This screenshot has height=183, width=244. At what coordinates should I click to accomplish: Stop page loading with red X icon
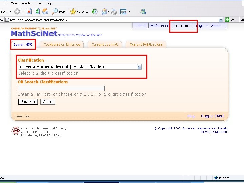point(29,12)
